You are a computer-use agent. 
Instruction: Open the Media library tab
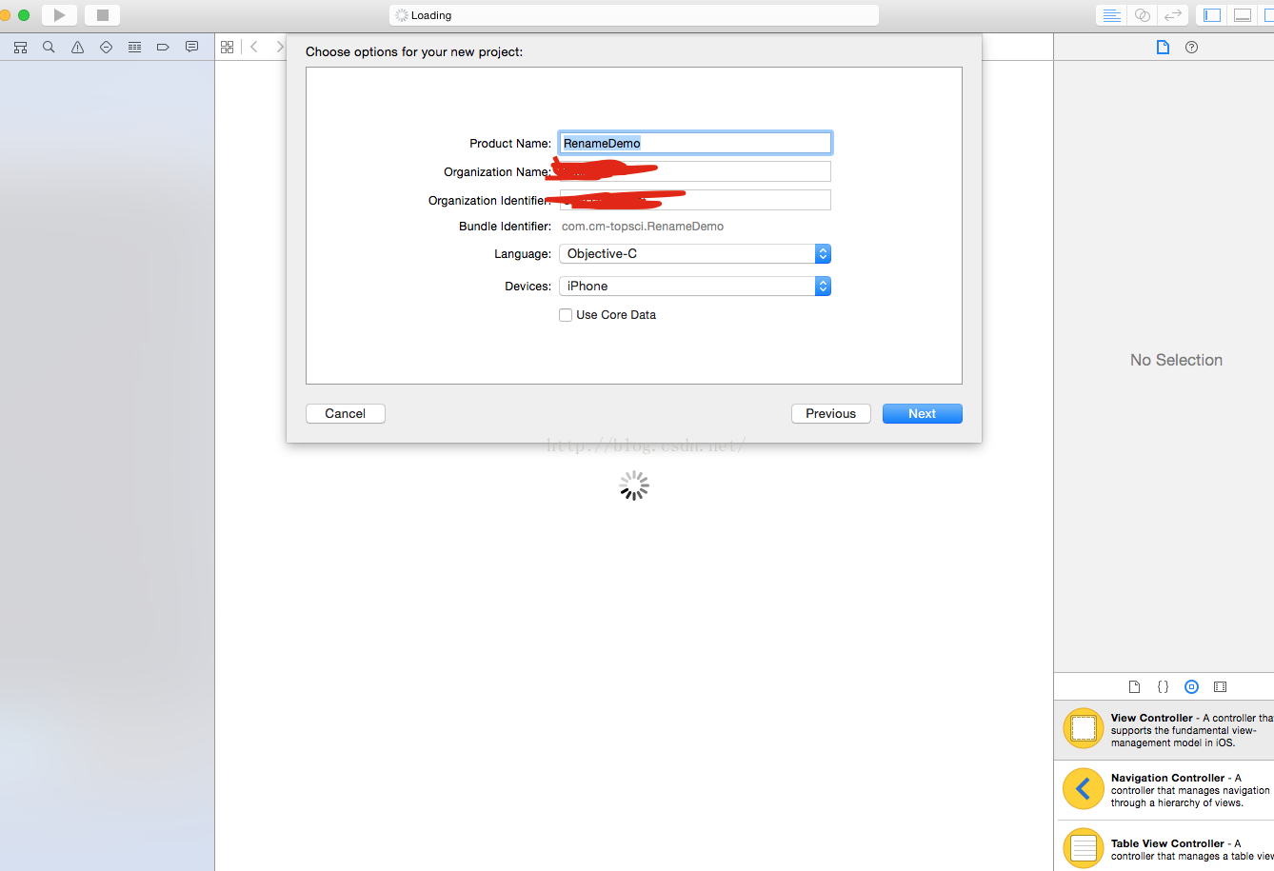coord(1220,686)
